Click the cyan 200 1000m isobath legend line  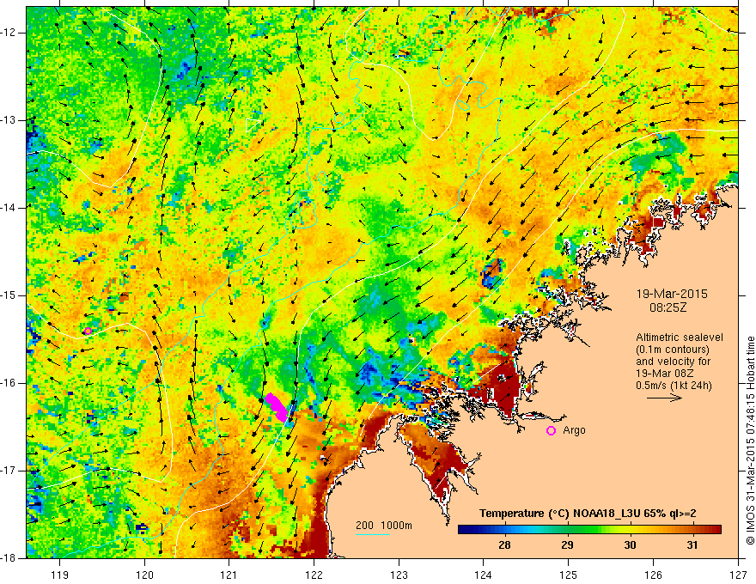[373, 534]
